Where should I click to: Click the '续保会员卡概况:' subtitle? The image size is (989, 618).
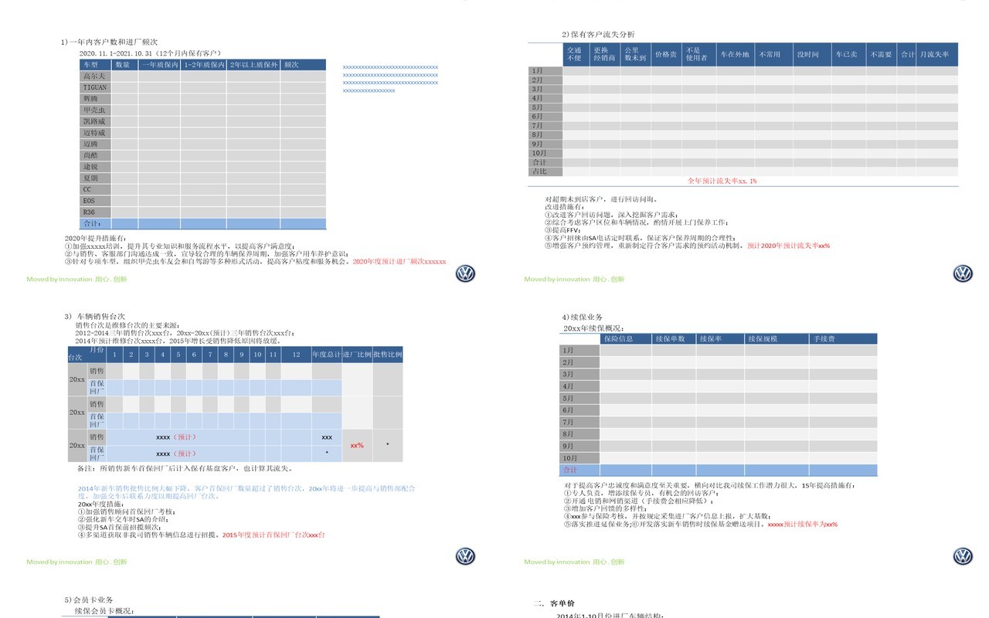coord(104,611)
